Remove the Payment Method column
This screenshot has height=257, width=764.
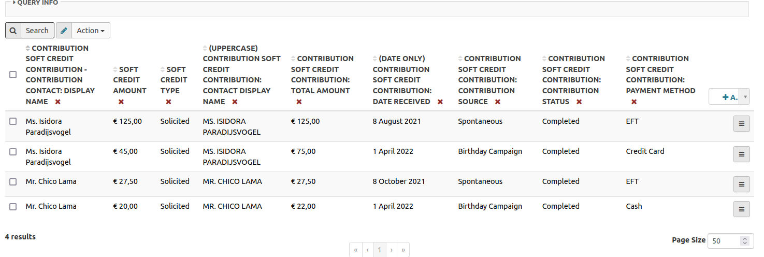pyautogui.click(x=634, y=102)
